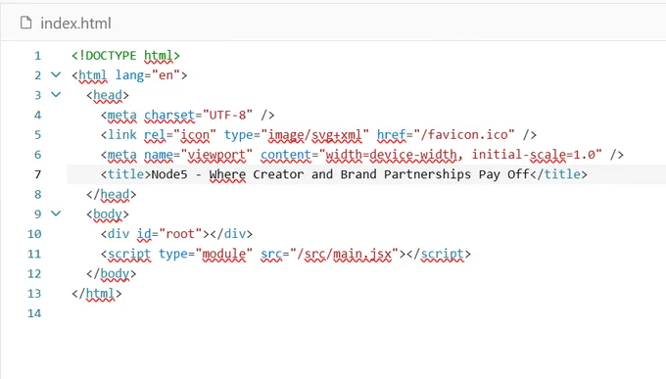
Task: Click line number 7 in the gutter
Action: click(x=38, y=174)
